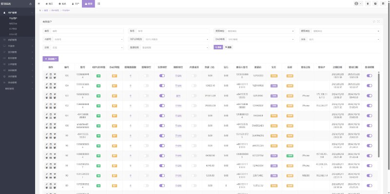Click the panel refresh icon above the filters
Screen dimensions: 390x194
coord(374,22)
